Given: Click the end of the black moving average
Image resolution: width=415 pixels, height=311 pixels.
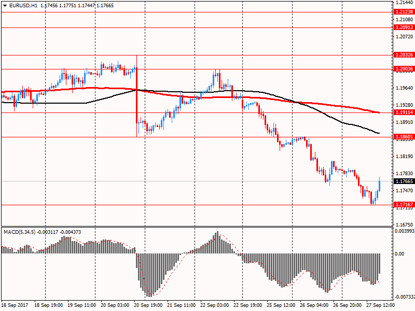Looking at the screenshot, I should click(379, 133).
